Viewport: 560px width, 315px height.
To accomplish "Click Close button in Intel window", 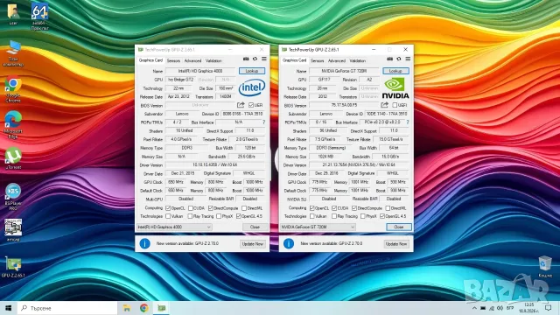I will (x=255, y=227).
